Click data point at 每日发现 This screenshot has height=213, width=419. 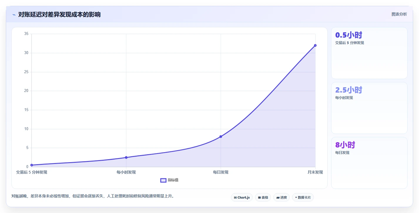pos(221,137)
